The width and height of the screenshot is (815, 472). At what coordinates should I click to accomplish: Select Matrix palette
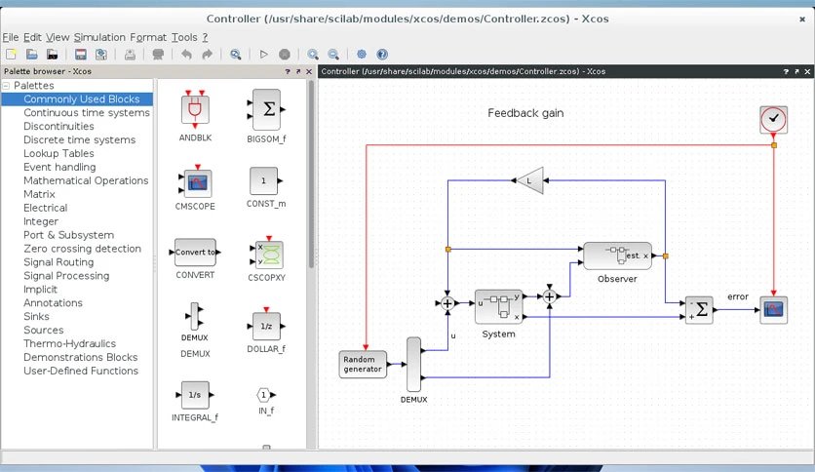[x=39, y=194]
